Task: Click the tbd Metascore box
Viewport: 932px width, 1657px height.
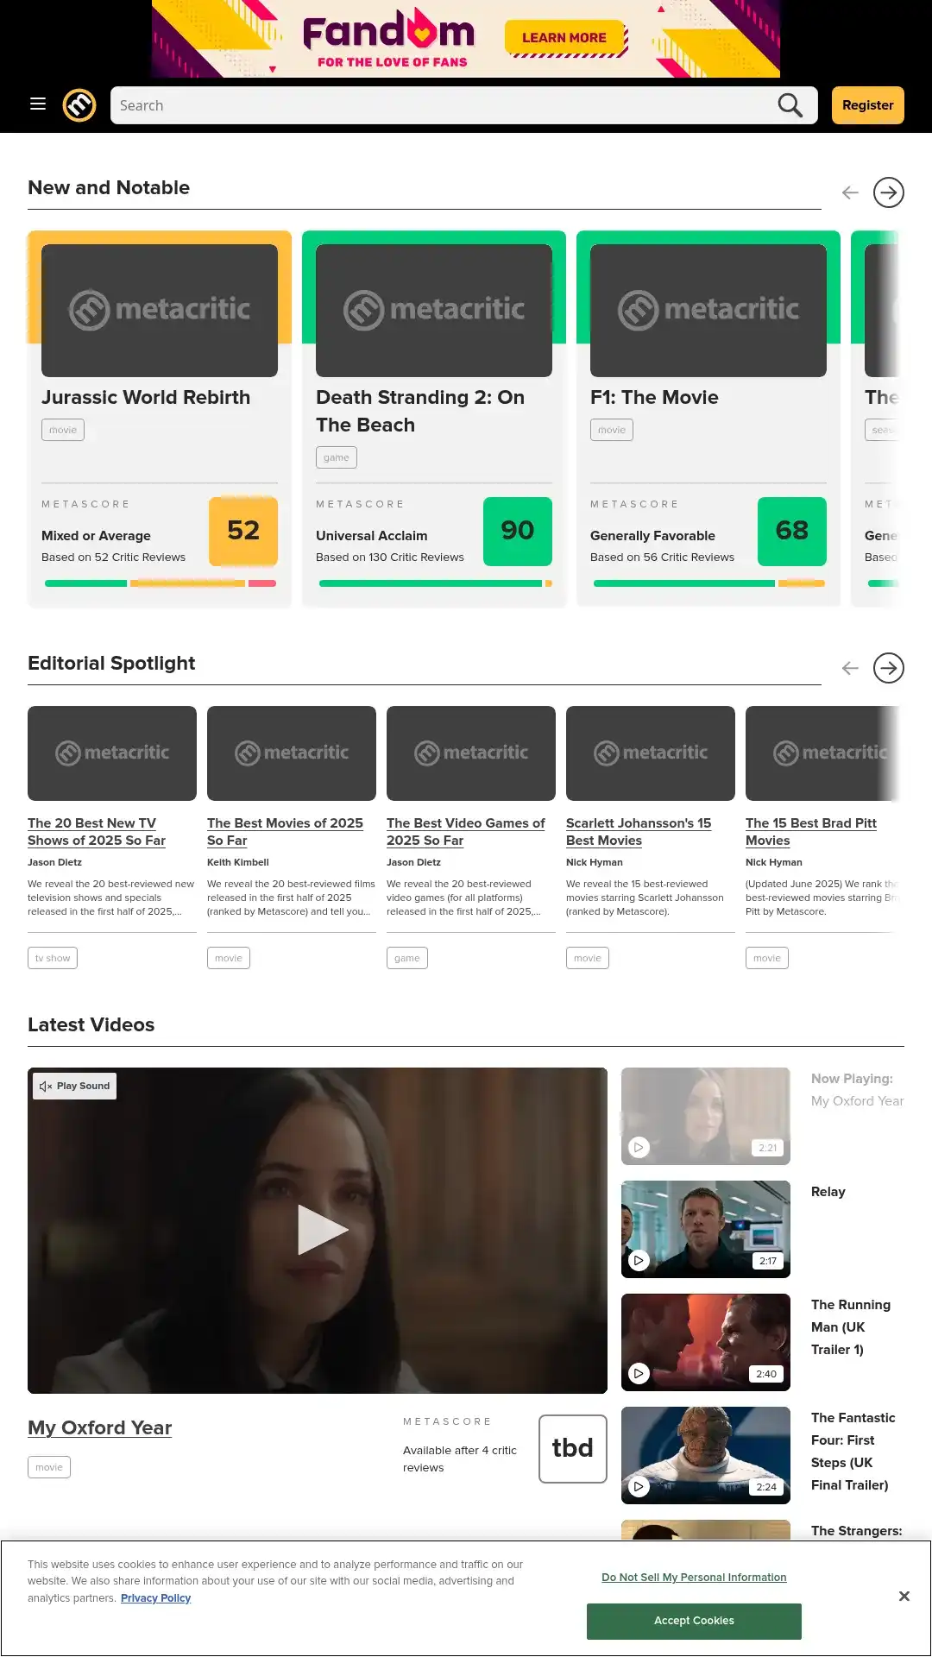Action: [x=573, y=1449]
